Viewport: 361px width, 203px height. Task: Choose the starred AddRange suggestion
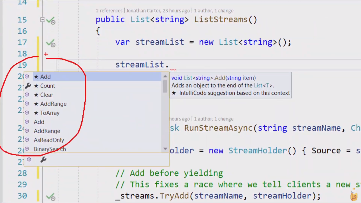[x=53, y=104]
